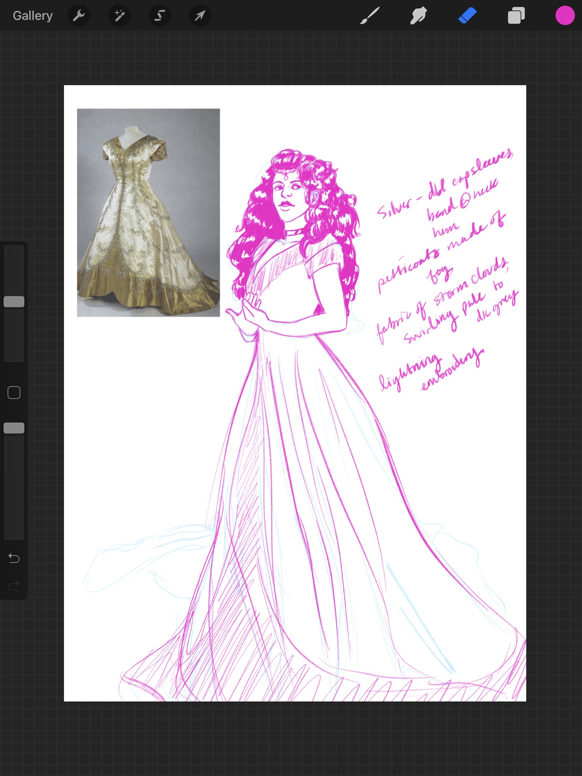This screenshot has height=776, width=582.
Task: Tap the blue Eraser tool
Action: (x=467, y=16)
